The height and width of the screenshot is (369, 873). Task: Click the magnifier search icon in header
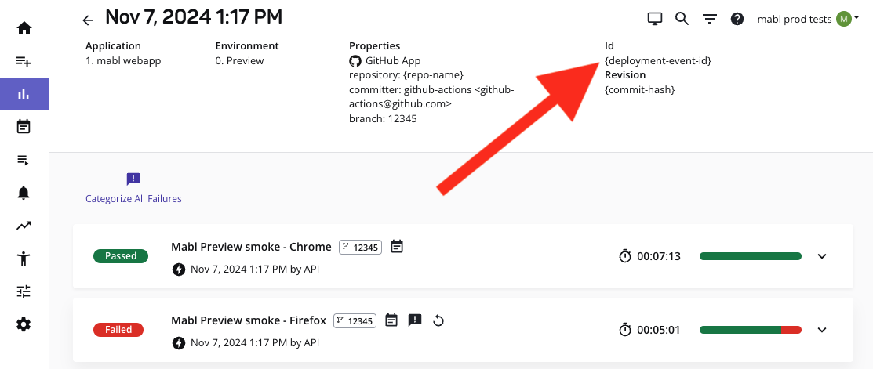pyautogui.click(x=682, y=19)
